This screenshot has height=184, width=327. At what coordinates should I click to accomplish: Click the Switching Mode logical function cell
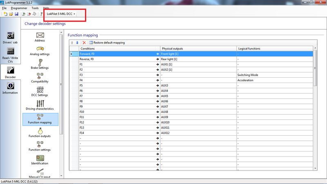tap(275, 75)
